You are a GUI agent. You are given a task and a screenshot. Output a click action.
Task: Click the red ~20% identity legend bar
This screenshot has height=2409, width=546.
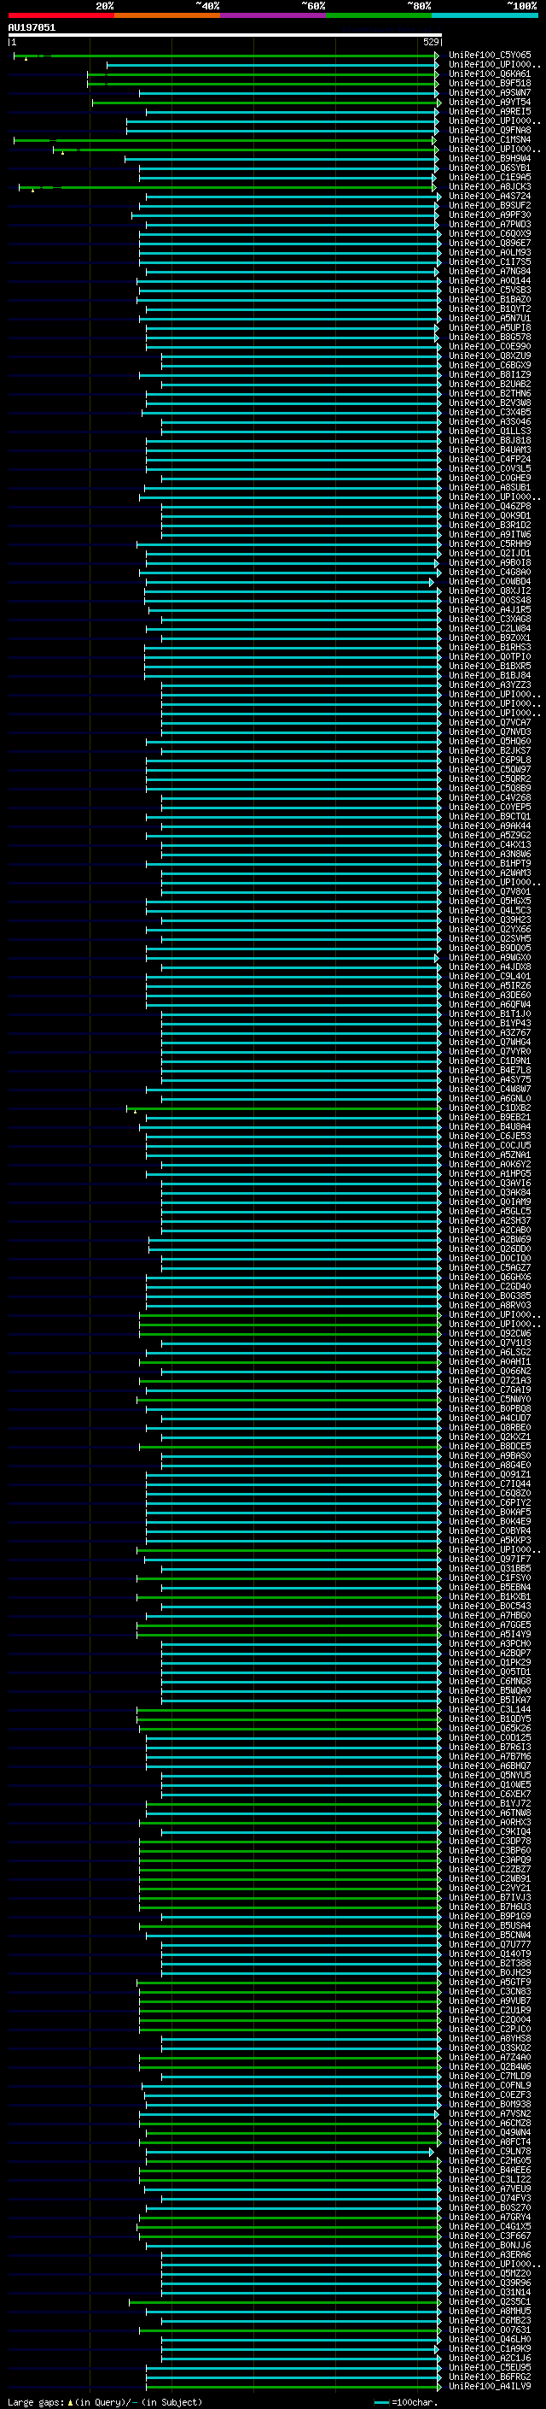[61, 15]
